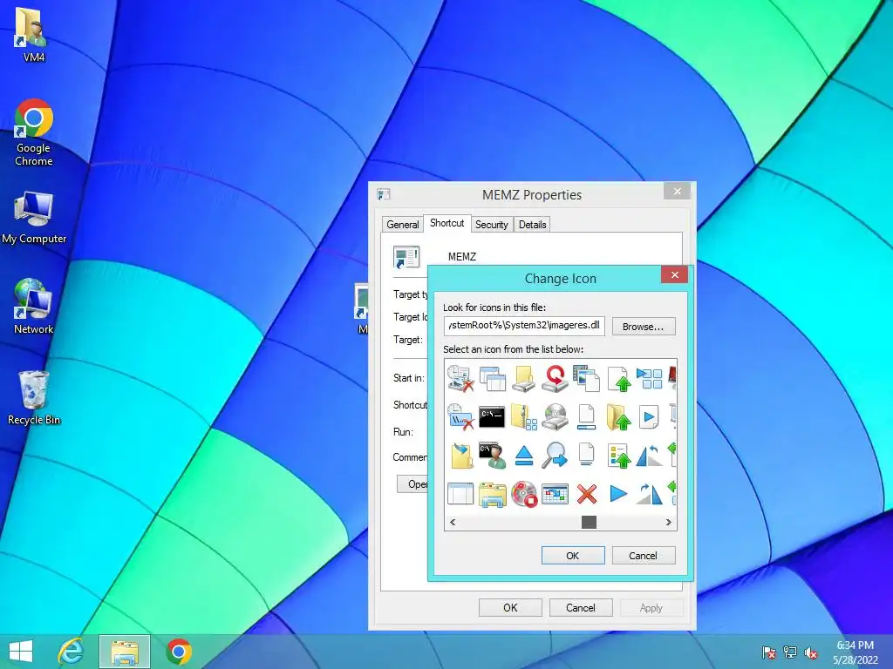Pick the clock and blue window red X icon
Image resolution: width=893 pixels, height=669 pixels.
(x=460, y=417)
